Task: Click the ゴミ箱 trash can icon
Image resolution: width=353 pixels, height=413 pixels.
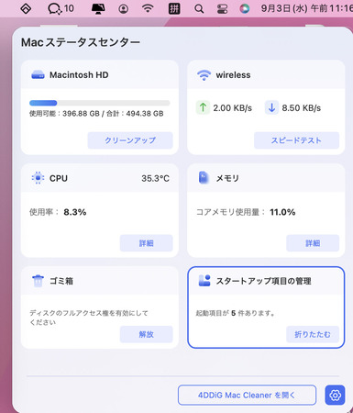Action: point(38,281)
